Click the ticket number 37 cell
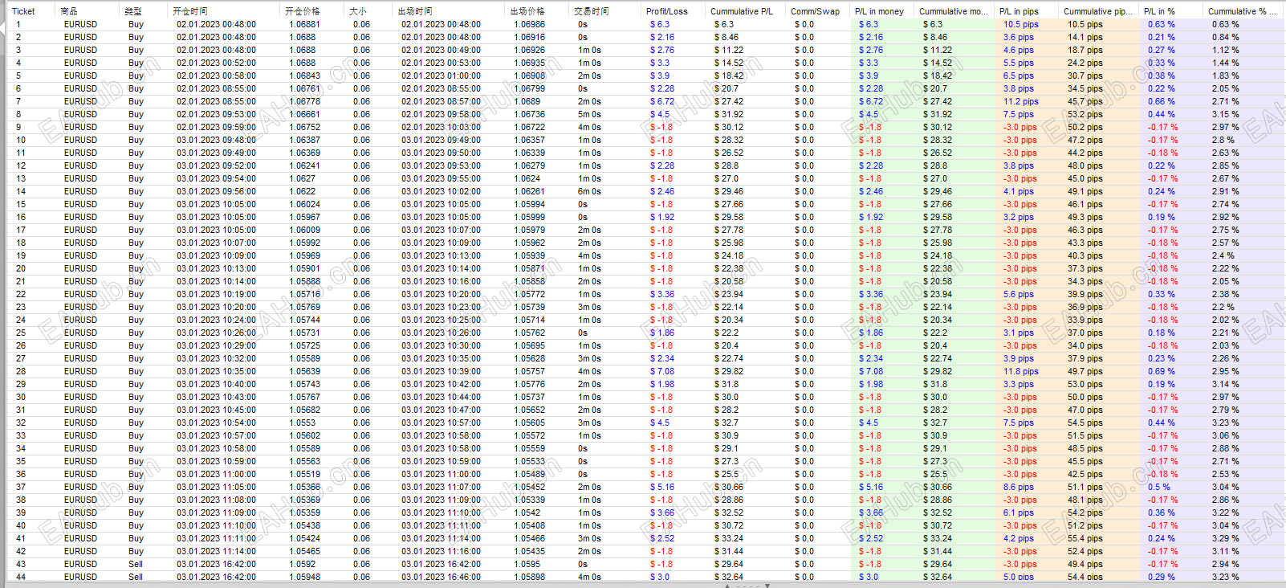The image size is (1286, 588). coord(21,487)
